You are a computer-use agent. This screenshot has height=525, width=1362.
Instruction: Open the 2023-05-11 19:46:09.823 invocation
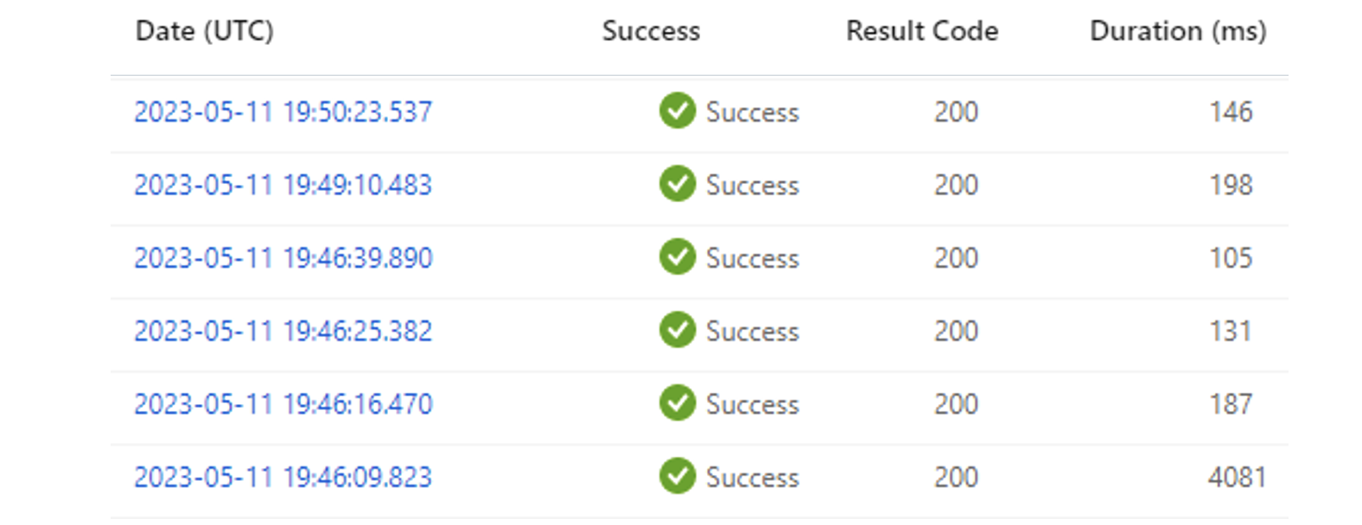point(283,477)
